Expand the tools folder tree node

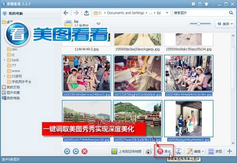tap(4, 60)
